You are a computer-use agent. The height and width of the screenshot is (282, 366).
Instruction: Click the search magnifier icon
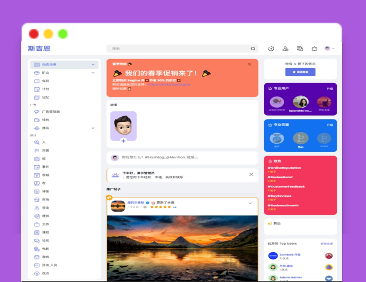253,49
